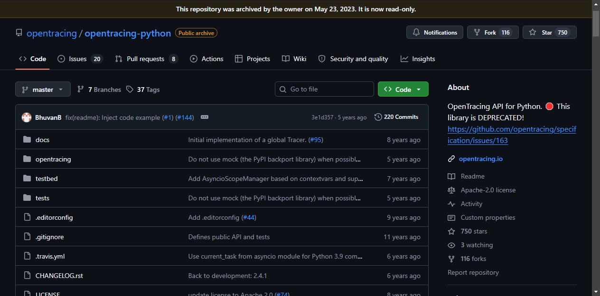Click 'Defines public API and tests' commit message
Viewport: 600px width, 296px height.
pos(229,237)
